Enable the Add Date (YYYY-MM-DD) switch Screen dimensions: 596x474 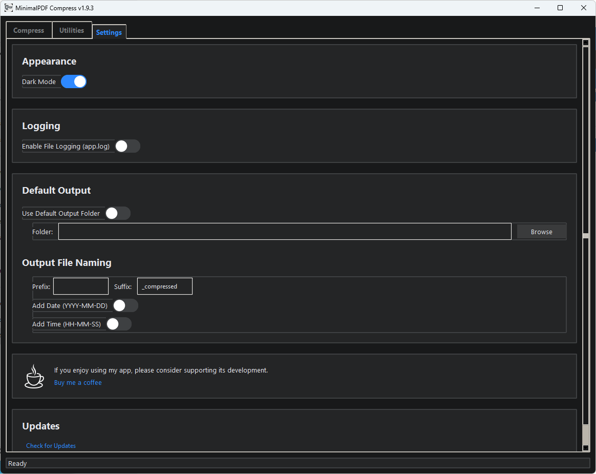pos(125,306)
